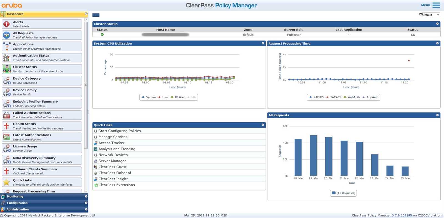Viewport: 444px width, 218px height.
Task: Click the Access Tracker link icon
Action: tap(95, 143)
